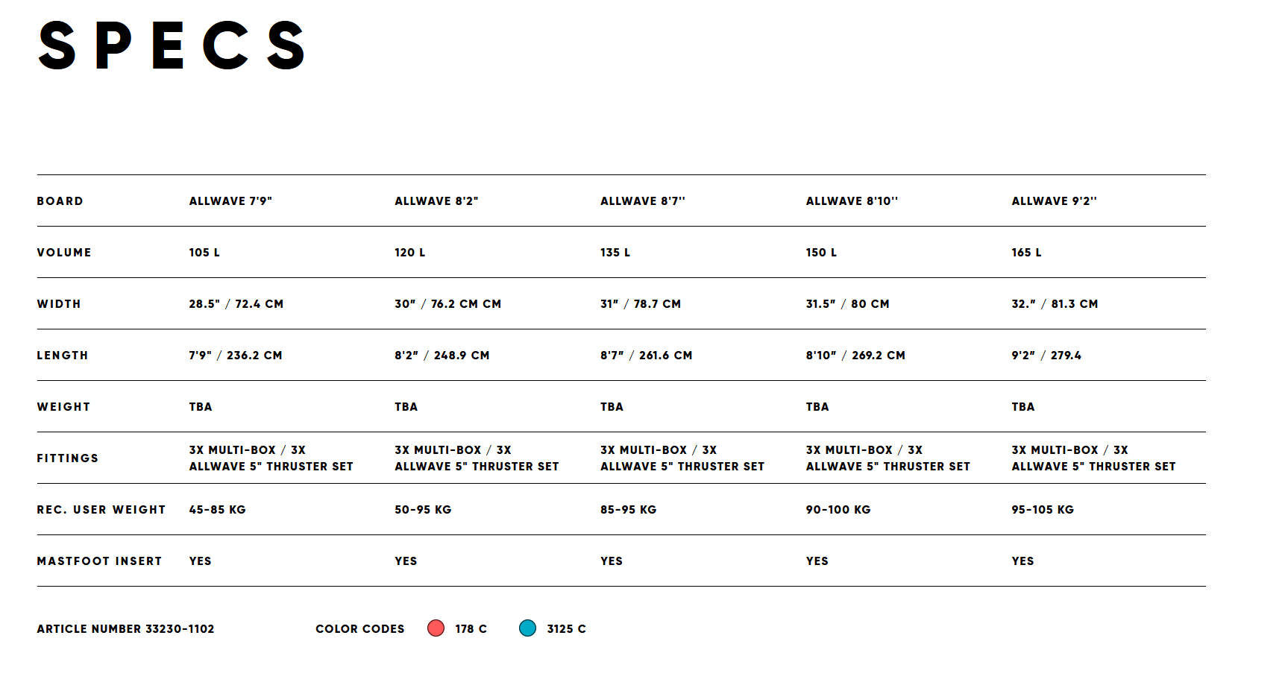Click the 90-100 KG user weight cell
This screenshot has height=688, width=1285.
[838, 510]
